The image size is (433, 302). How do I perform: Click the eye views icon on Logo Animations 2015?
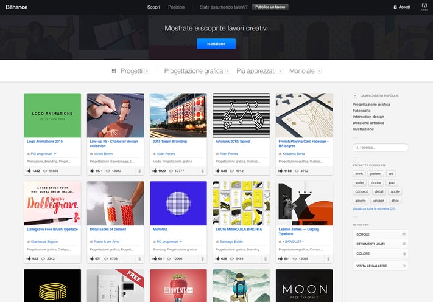[x=45, y=171]
